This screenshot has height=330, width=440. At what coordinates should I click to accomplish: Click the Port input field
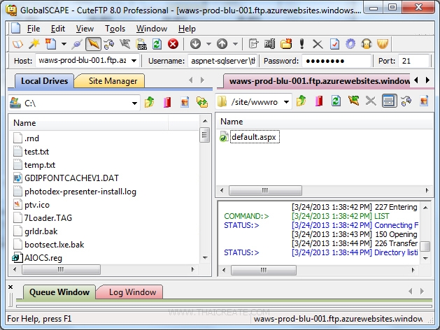[x=413, y=61]
